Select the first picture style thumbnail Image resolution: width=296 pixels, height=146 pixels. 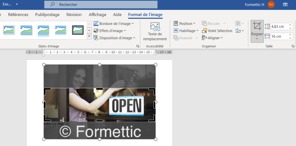point(9,30)
